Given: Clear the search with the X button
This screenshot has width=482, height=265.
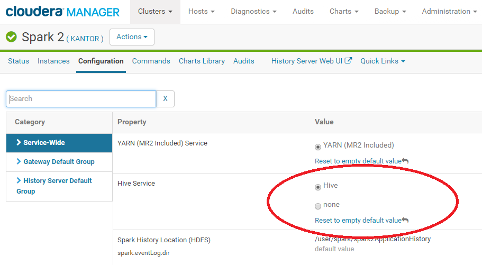Looking at the screenshot, I should [x=165, y=99].
